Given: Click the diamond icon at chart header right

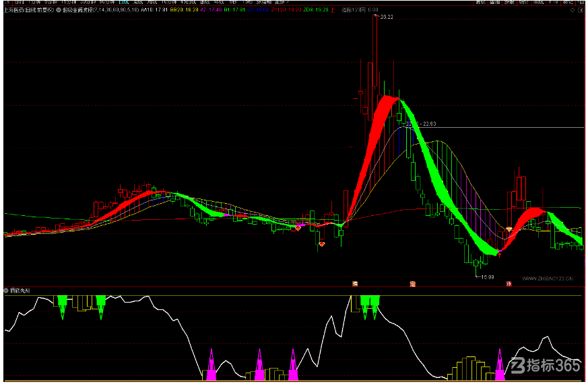Looking at the screenshot, I should (572, 10).
